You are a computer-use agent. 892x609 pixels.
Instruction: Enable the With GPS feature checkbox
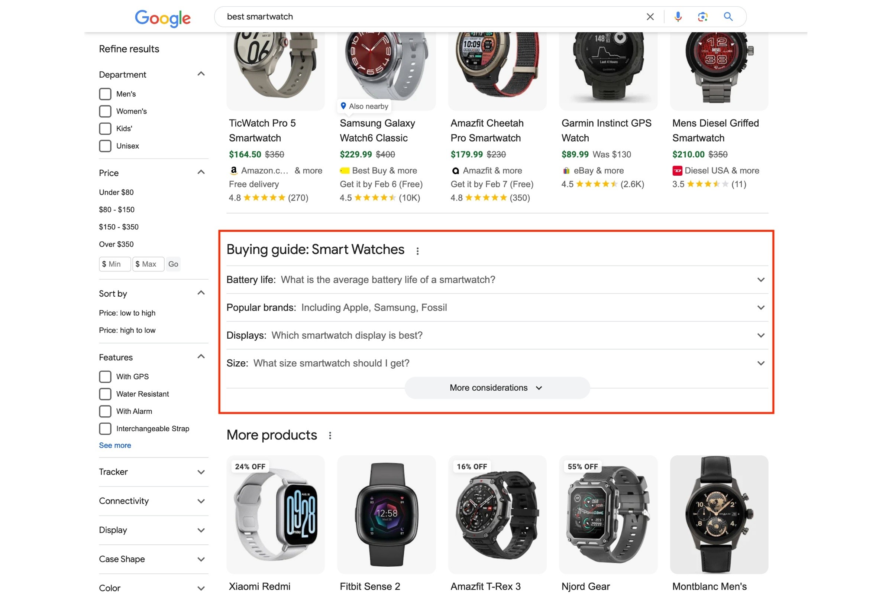click(105, 377)
